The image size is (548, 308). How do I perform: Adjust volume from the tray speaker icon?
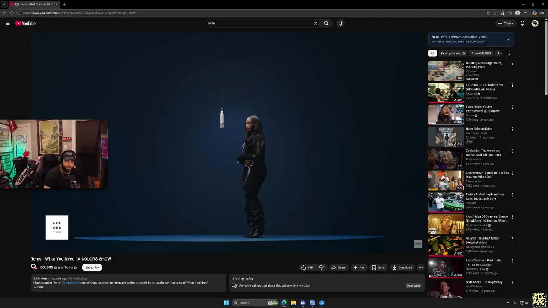point(527,303)
